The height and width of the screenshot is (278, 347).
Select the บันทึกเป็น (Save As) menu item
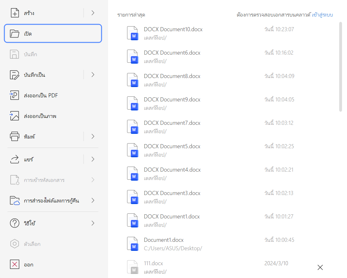click(x=37, y=75)
